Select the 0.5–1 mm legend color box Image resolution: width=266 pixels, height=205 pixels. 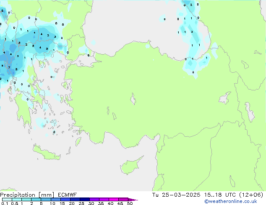click(x=17, y=200)
